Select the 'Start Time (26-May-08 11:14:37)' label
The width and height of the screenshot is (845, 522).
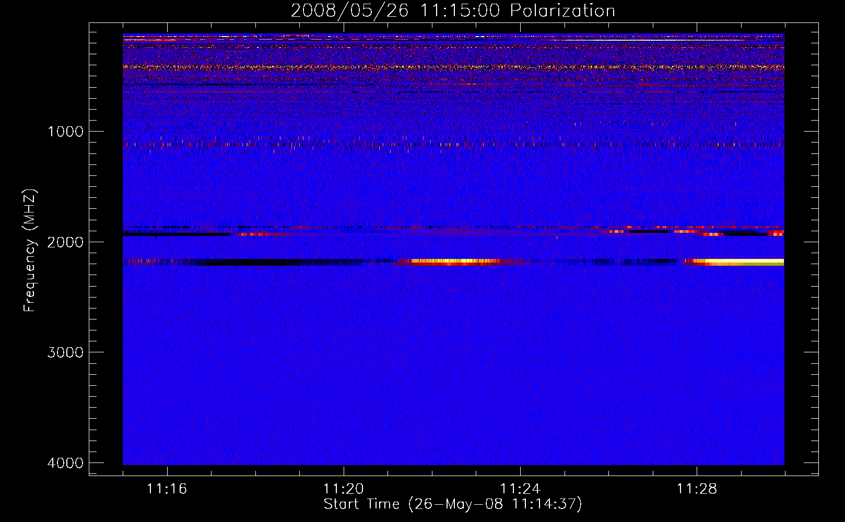(453, 504)
